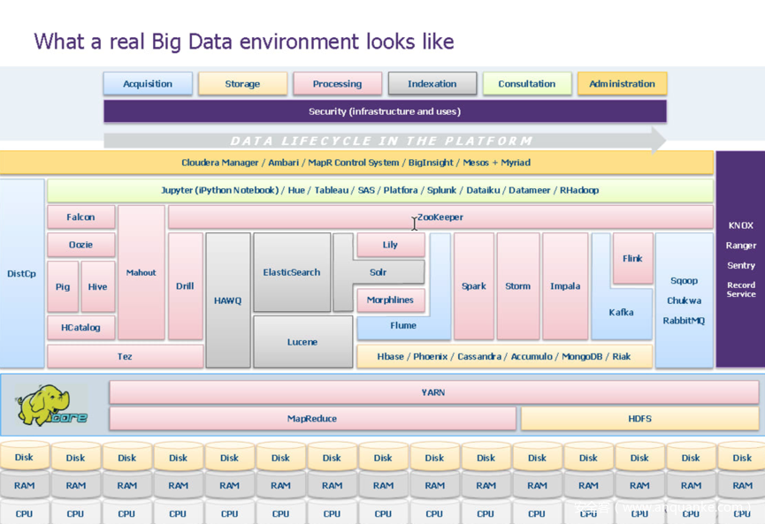Click the YARN layer bar
Viewport: 765px width, 524px height.
(x=433, y=392)
